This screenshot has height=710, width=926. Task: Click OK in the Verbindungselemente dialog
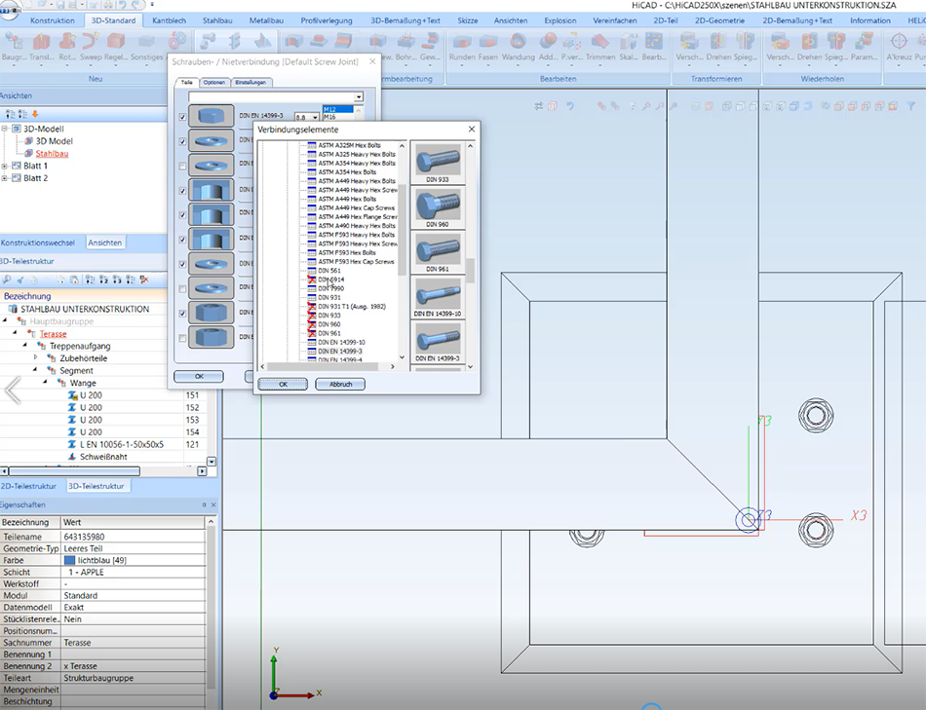coord(283,384)
